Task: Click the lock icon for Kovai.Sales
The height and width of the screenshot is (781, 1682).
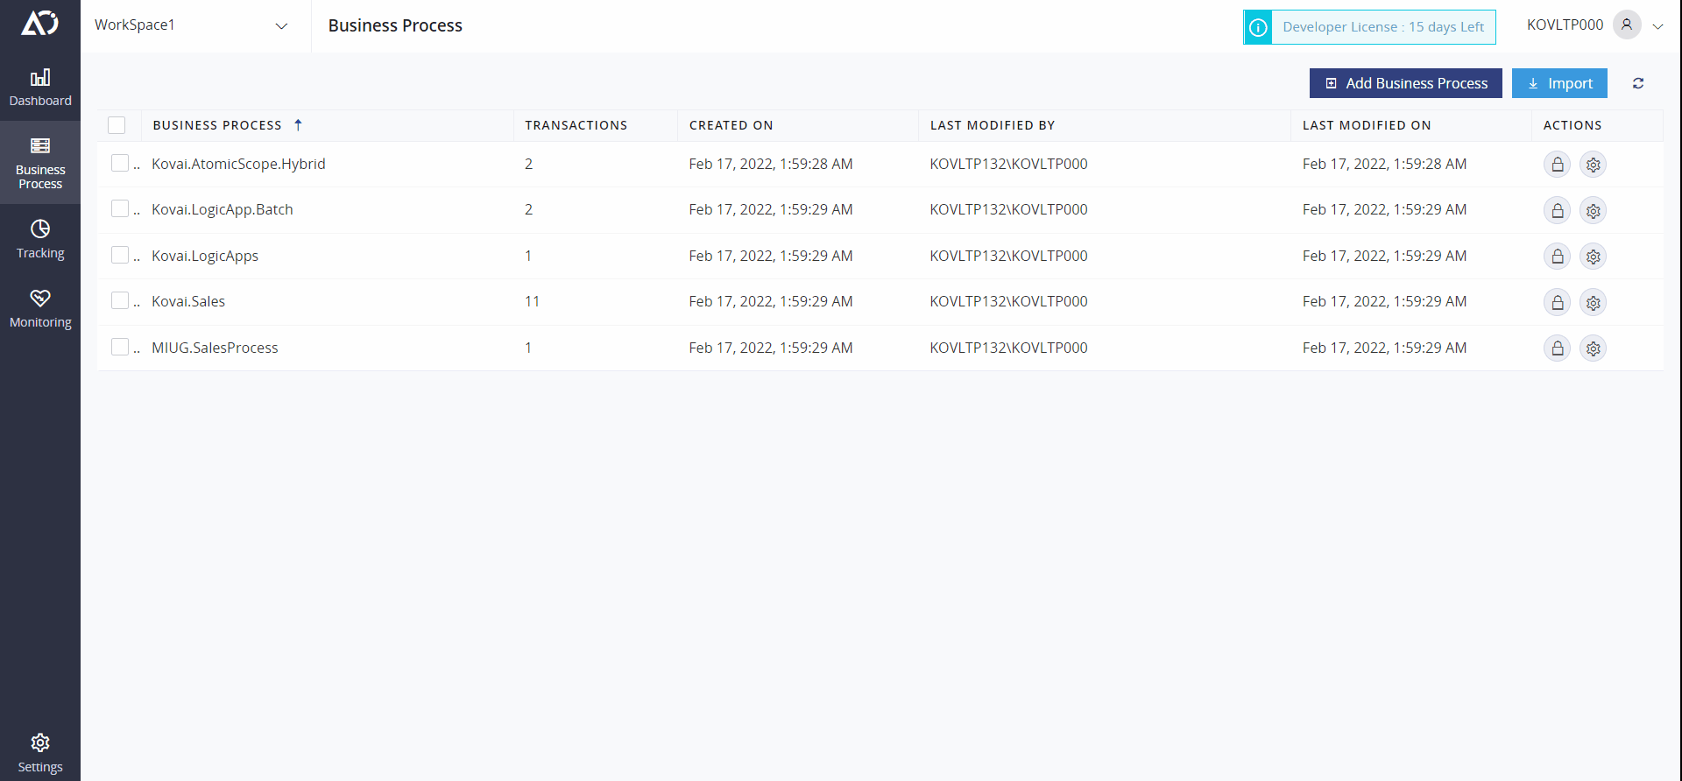Action: click(x=1557, y=303)
